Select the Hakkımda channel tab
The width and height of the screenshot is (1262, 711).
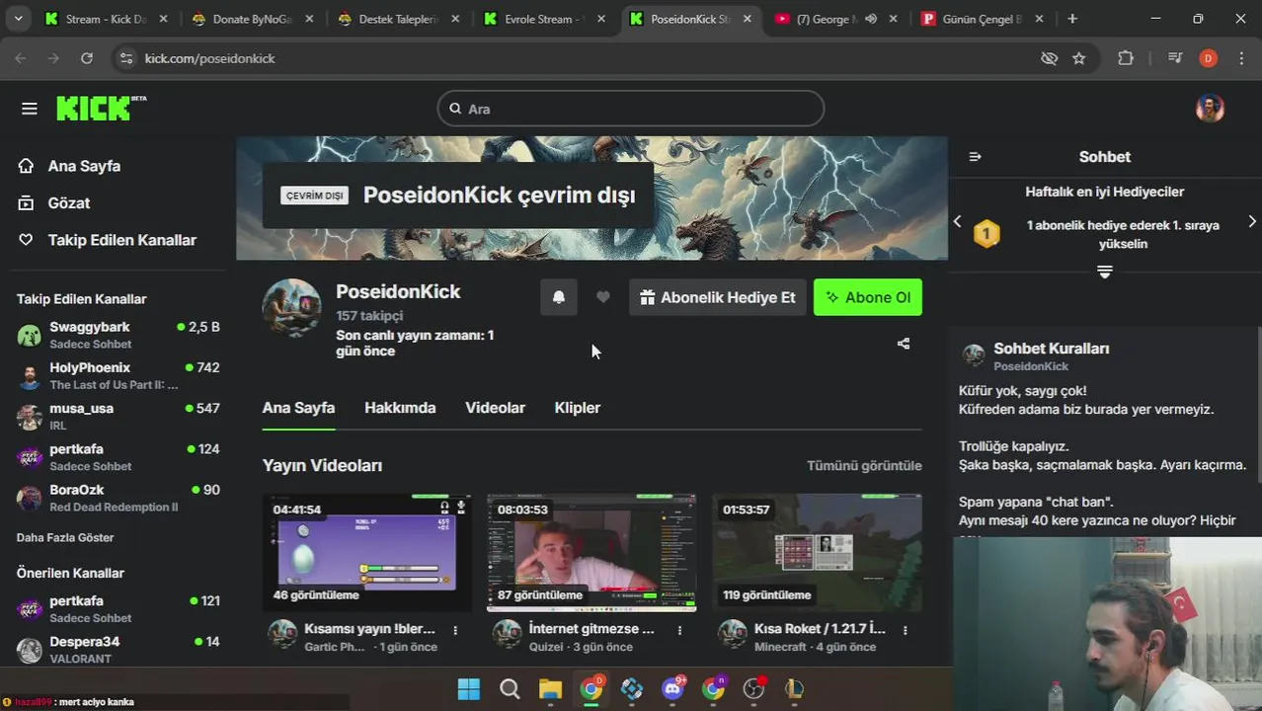click(400, 408)
